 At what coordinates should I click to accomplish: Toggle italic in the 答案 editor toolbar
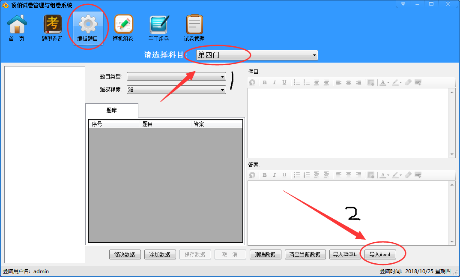(x=275, y=175)
